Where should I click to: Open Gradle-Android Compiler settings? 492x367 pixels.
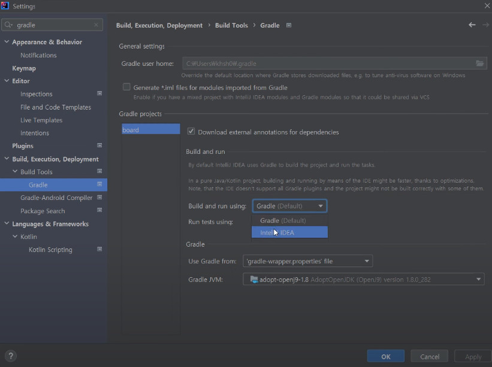click(x=56, y=198)
